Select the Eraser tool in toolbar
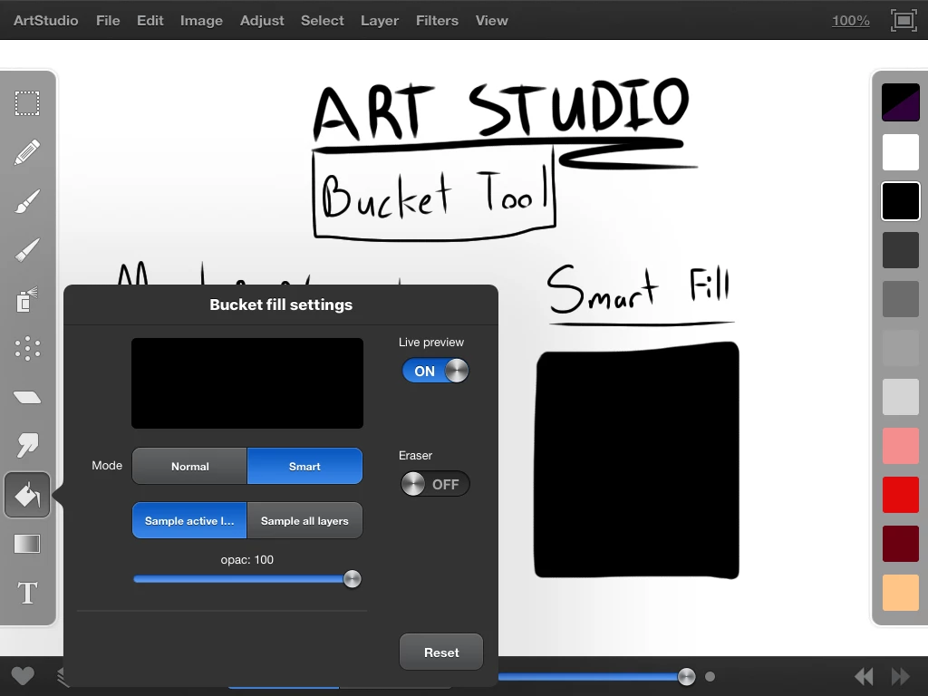 27,397
